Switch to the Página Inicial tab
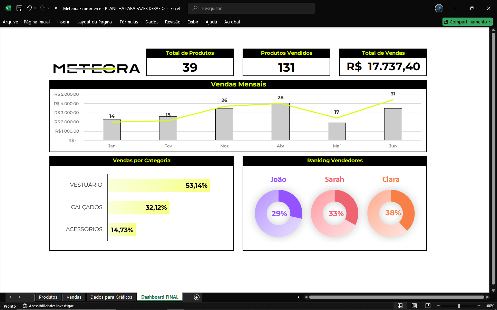This screenshot has width=497, height=310. [37, 22]
